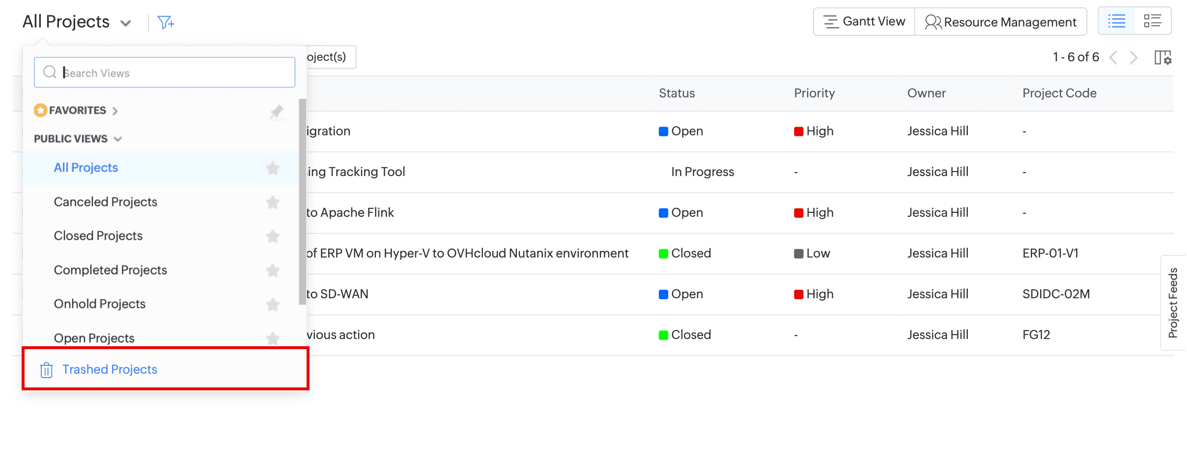
Task: Click the pin icon beside Favorites
Action: coord(277,112)
